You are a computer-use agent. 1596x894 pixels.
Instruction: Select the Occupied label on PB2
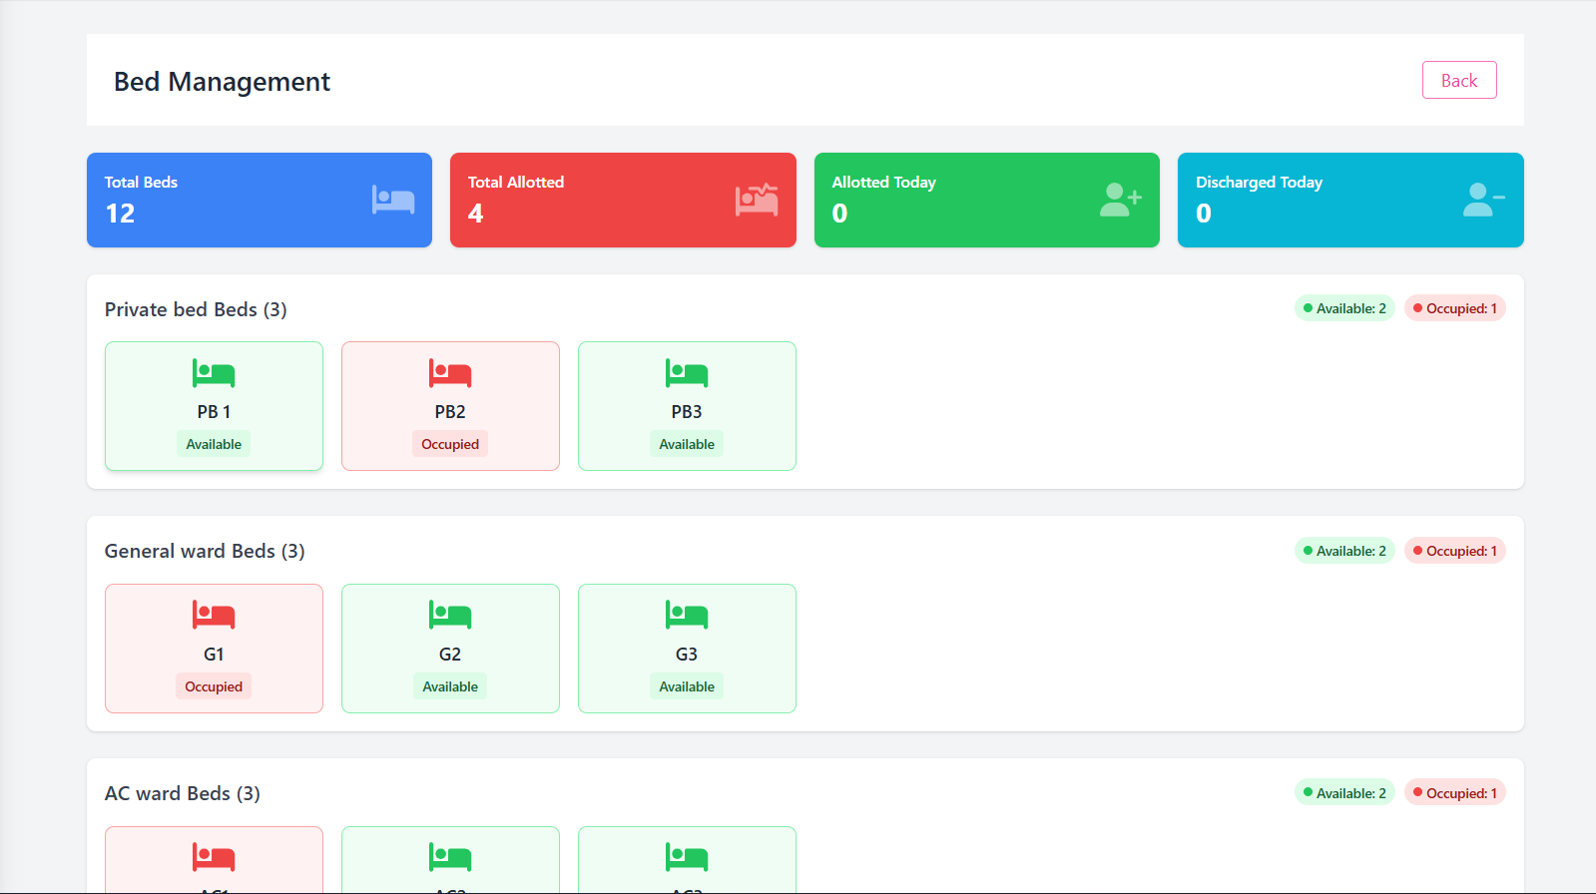(450, 444)
